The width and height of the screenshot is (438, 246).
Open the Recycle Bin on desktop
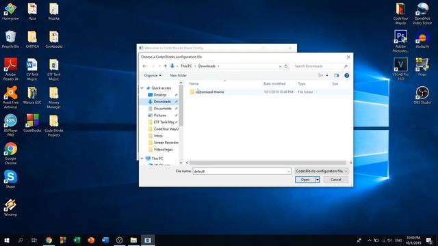[10, 39]
